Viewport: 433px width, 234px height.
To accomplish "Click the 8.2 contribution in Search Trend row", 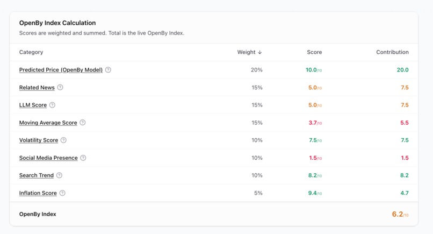I will [405, 175].
